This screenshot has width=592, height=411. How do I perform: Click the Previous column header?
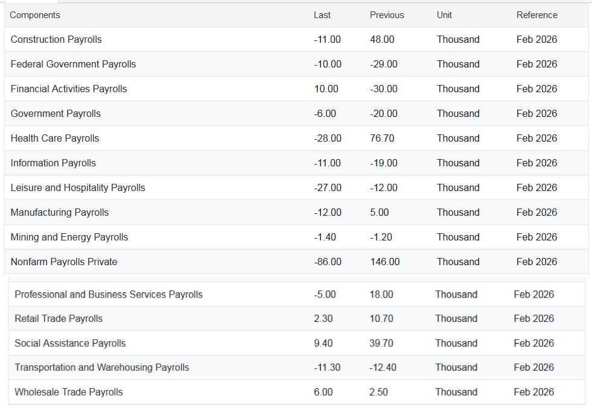pyautogui.click(x=387, y=15)
